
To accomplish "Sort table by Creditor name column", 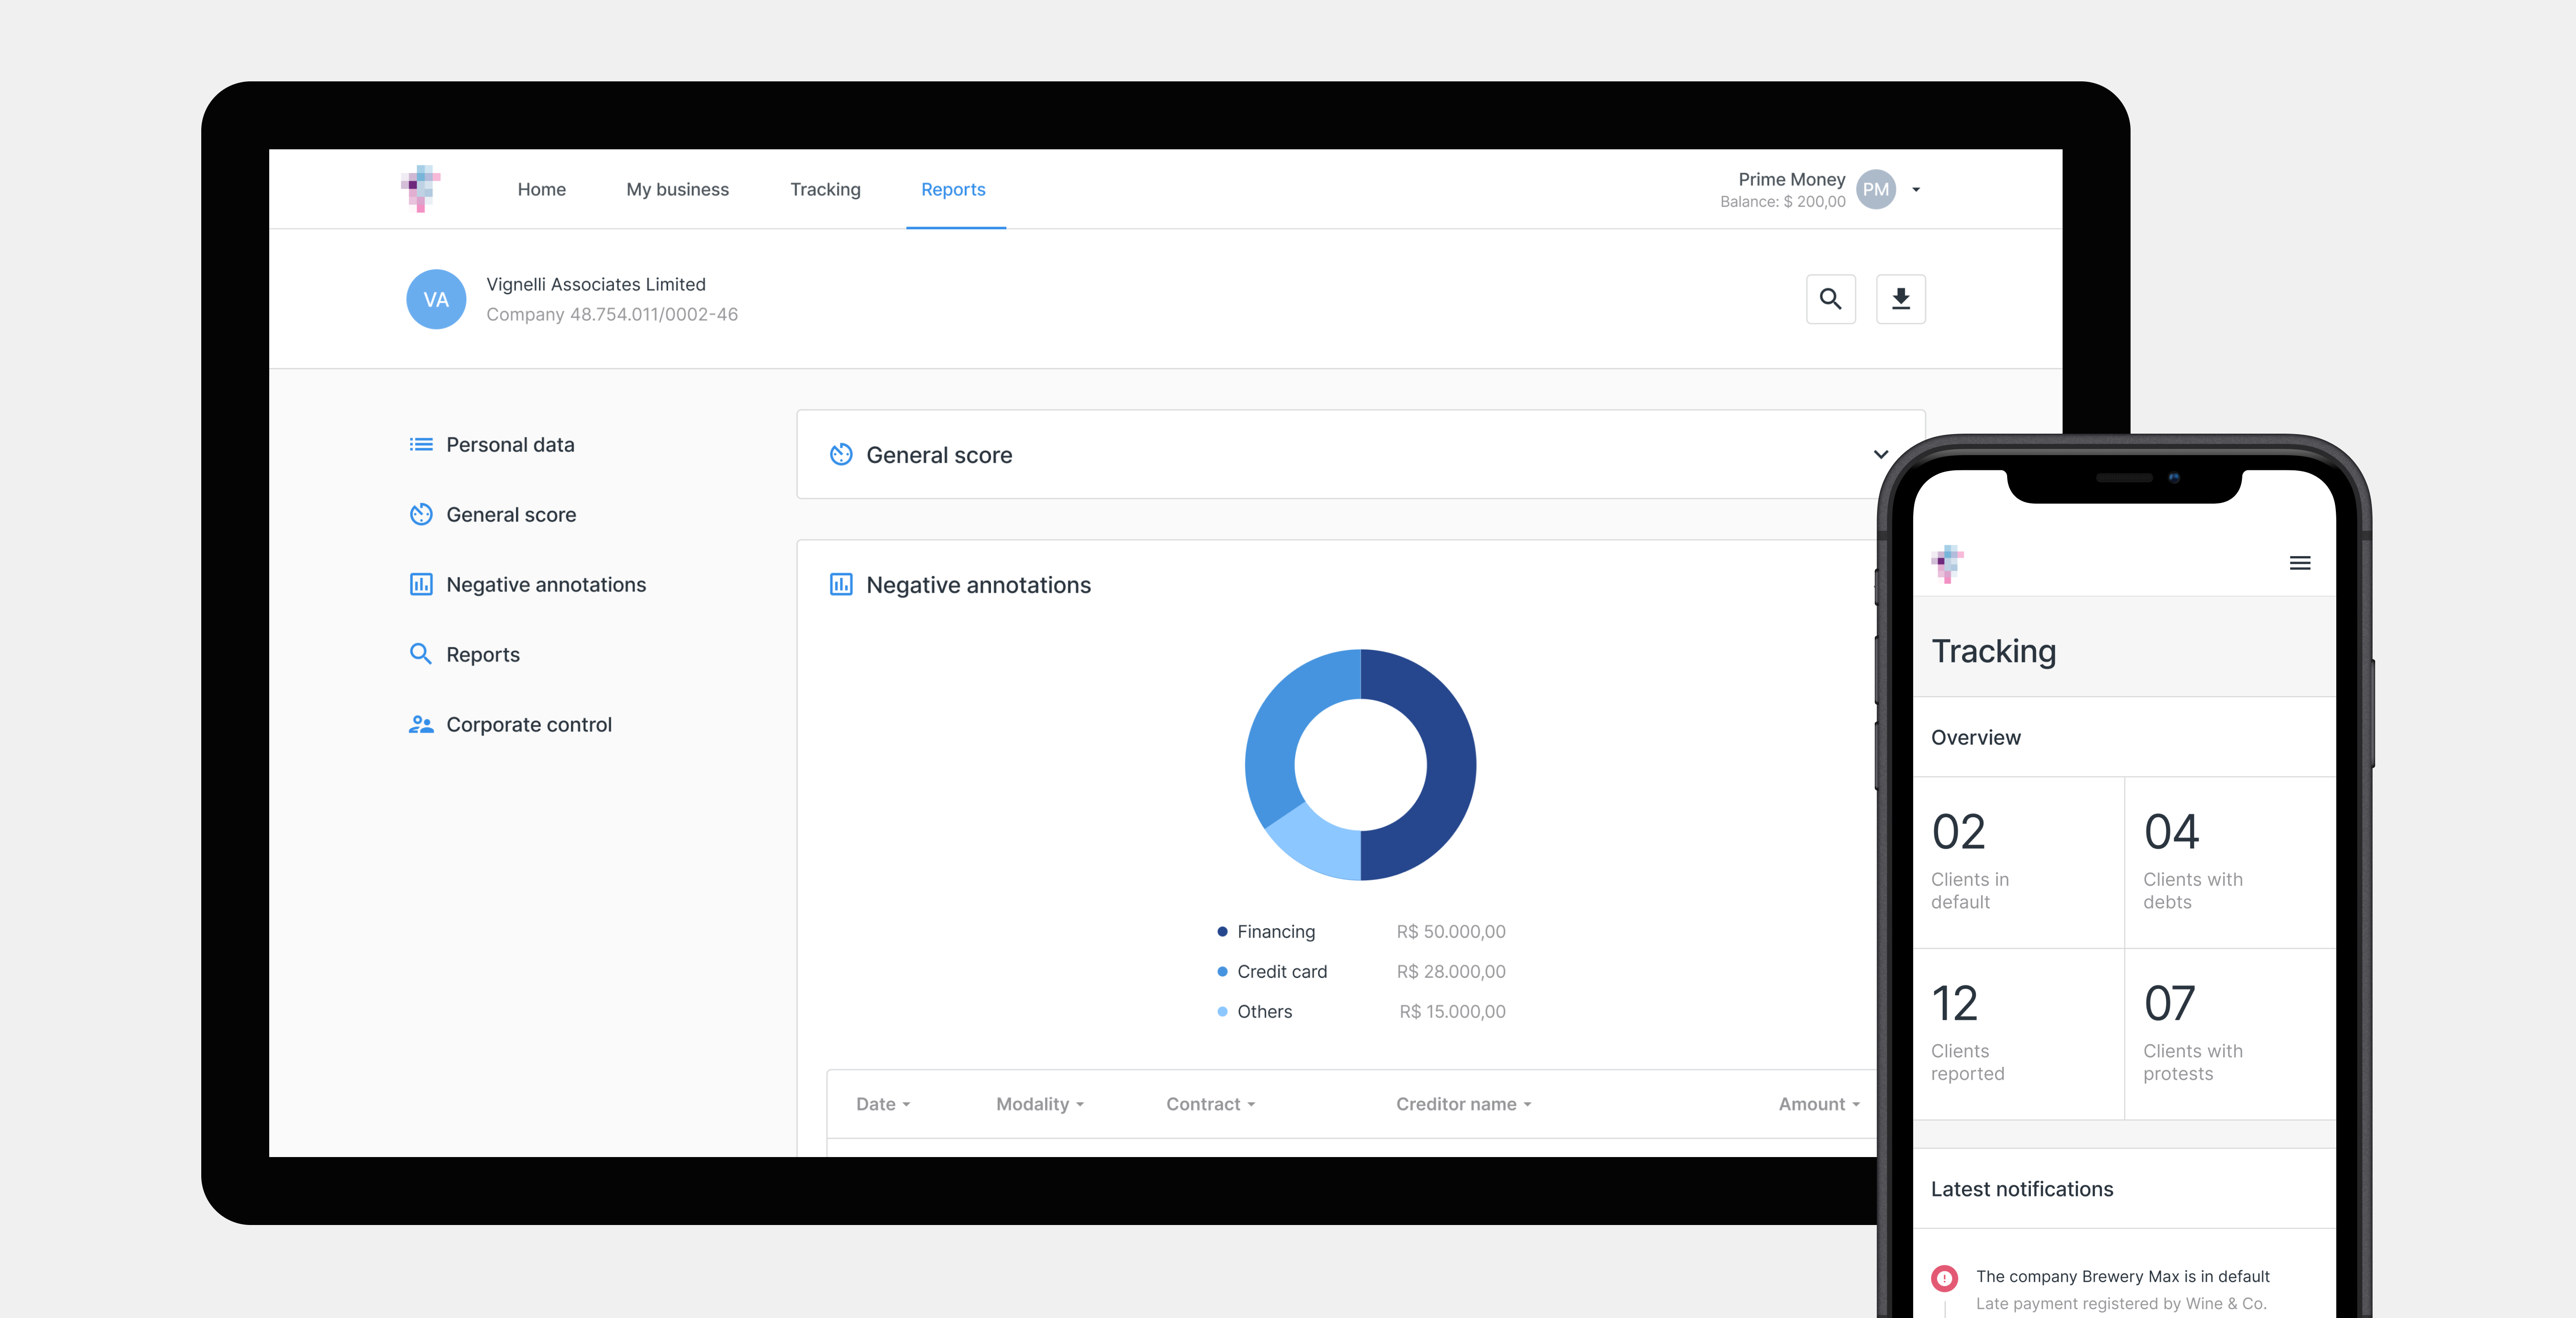I will 1463,1104.
